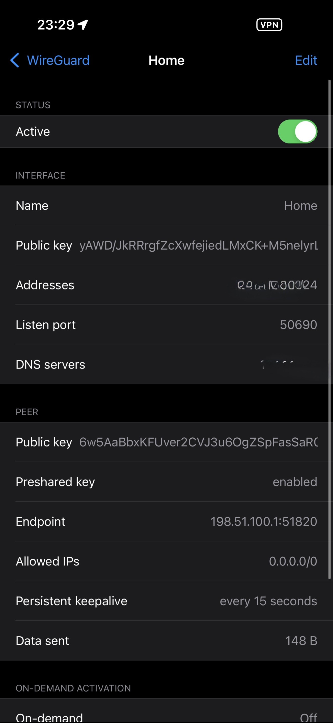Tap the Endpoint address 198.51.100.1:51820
The image size is (333, 723).
(x=264, y=522)
